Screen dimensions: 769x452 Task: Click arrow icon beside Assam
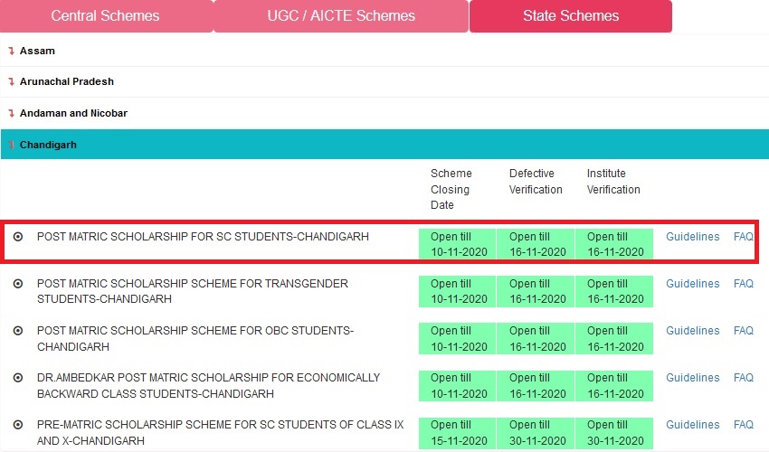[11, 51]
